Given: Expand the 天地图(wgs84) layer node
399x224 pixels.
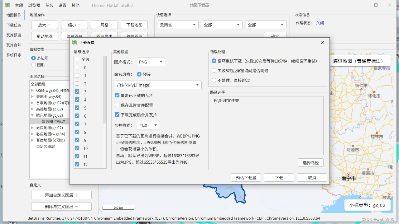Looking at the screenshot, I should coord(32,97).
